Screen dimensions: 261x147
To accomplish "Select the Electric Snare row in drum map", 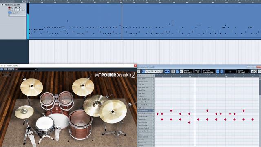I will [145, 82].
